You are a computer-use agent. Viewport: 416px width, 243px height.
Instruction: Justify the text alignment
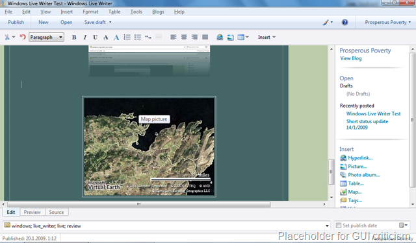[x=205, y=37]
